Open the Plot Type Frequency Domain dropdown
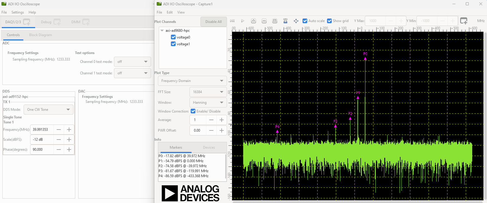The width and height of the screenshot is (487, 203). [192, 81]
